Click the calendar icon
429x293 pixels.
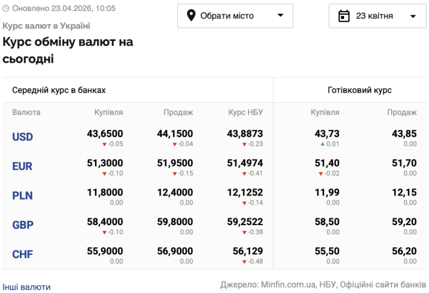pos(344,16)
